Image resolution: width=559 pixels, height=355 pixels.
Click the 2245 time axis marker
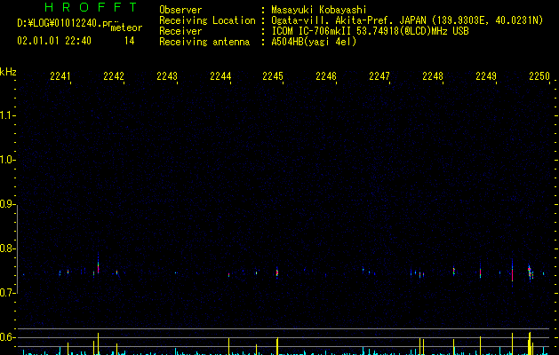[273, 76]
